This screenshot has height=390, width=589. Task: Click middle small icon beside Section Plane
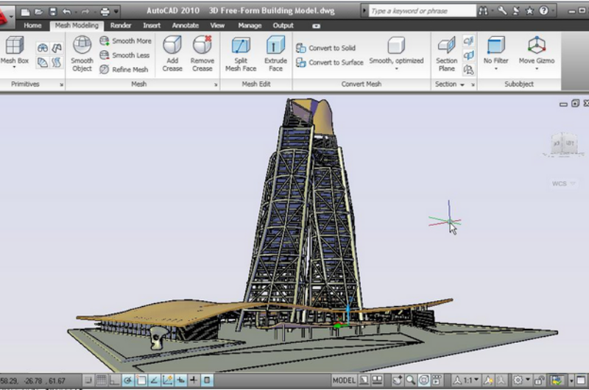(x=468, y=55)
